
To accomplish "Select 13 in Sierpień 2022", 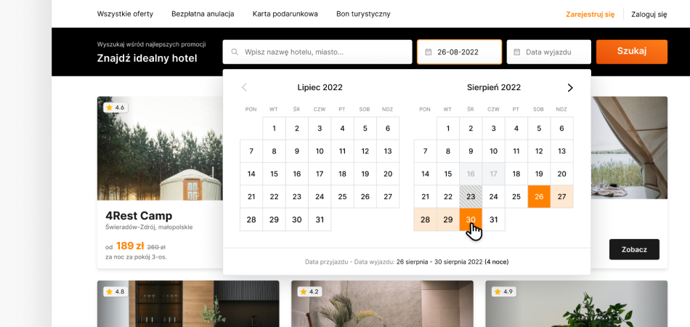I will point(561,151).
